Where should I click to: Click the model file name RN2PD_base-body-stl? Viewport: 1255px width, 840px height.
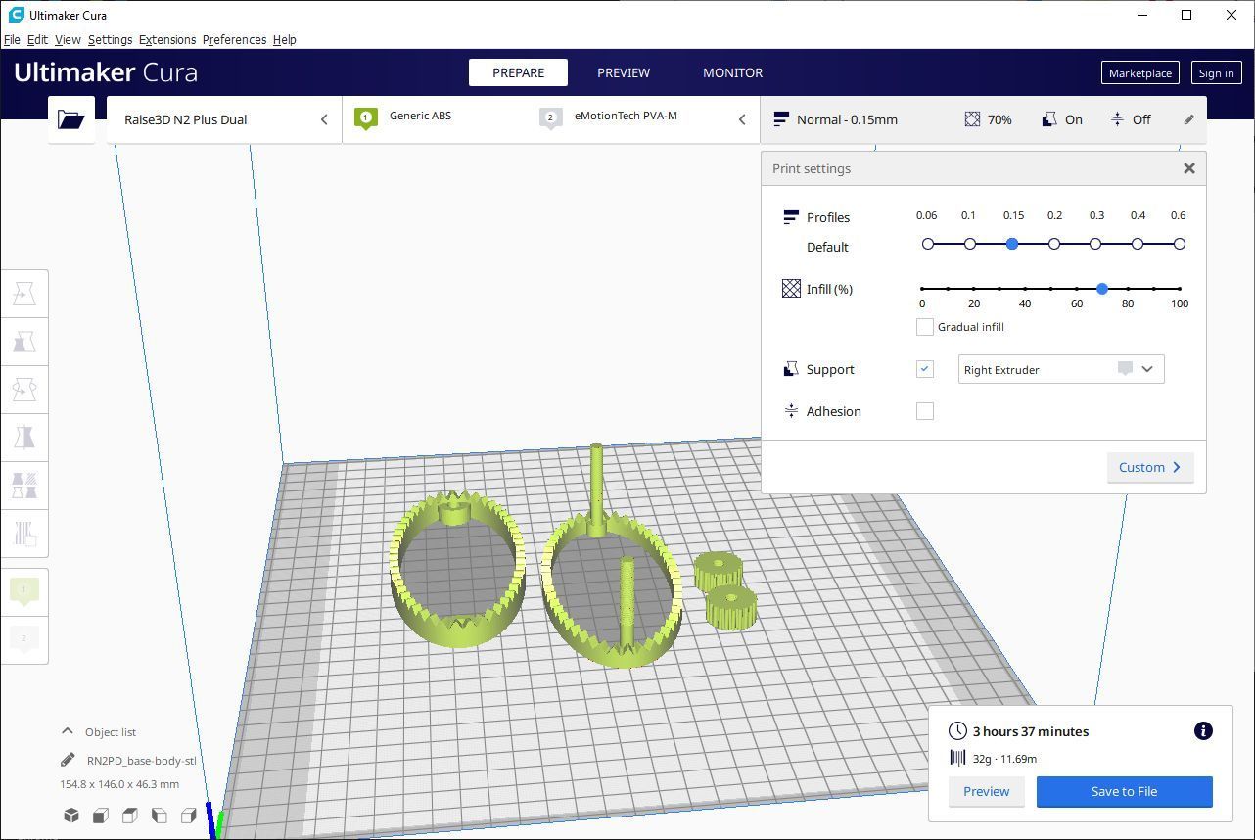141,761
